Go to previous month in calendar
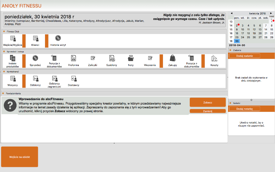The height and width of the screenshot is (172, 275). click(x=231, y=13)
